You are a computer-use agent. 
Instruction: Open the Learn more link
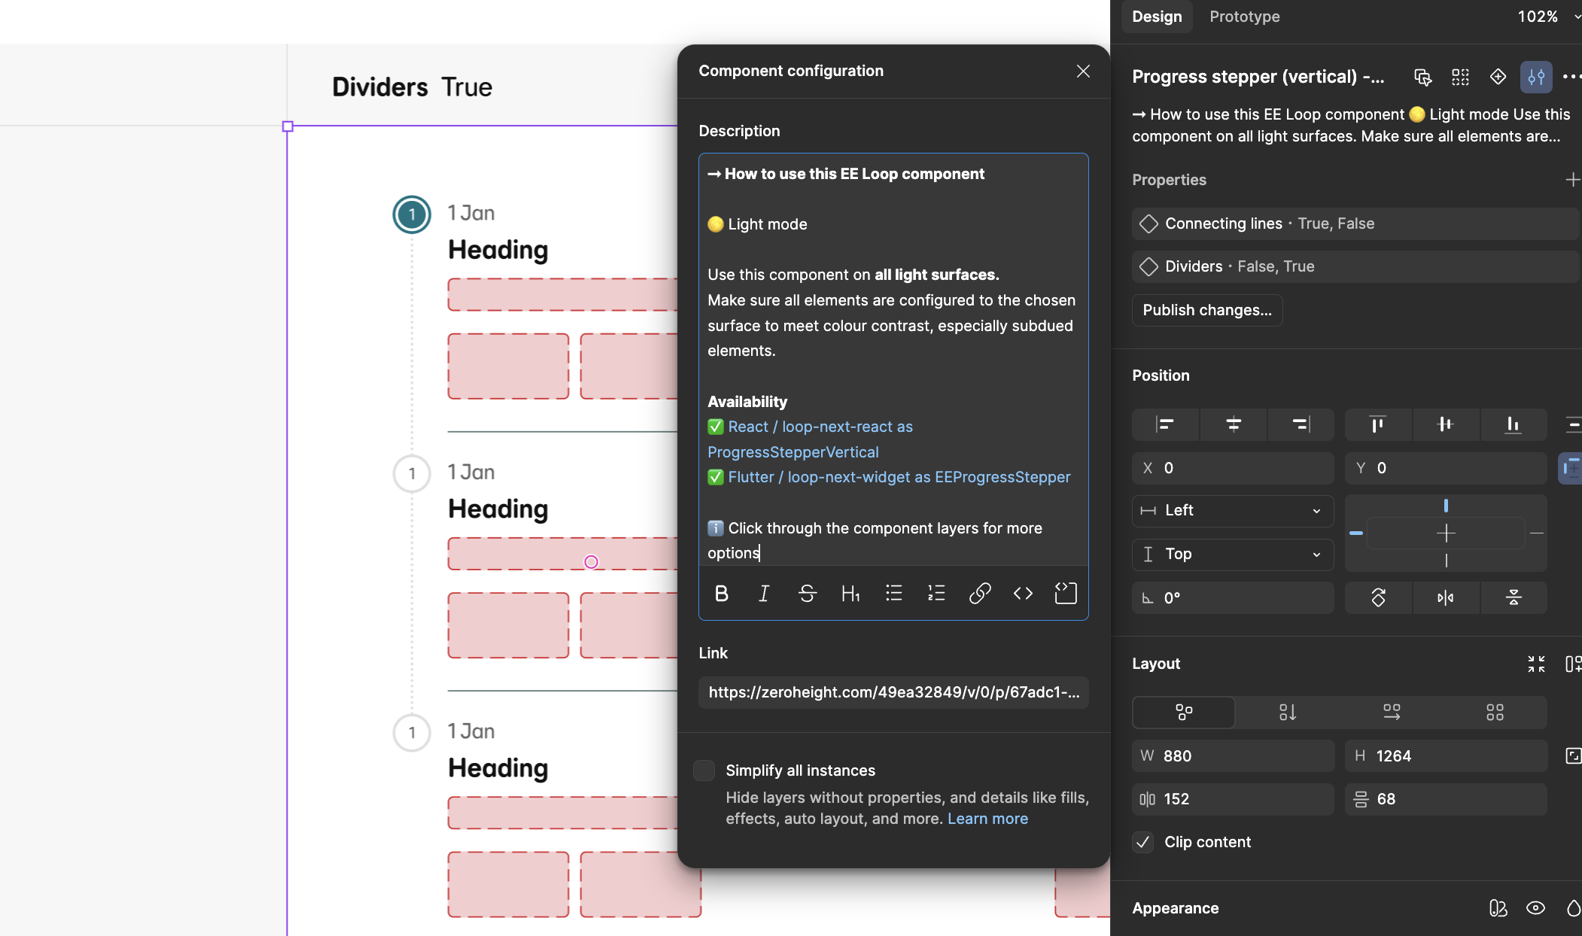[987, 819]
